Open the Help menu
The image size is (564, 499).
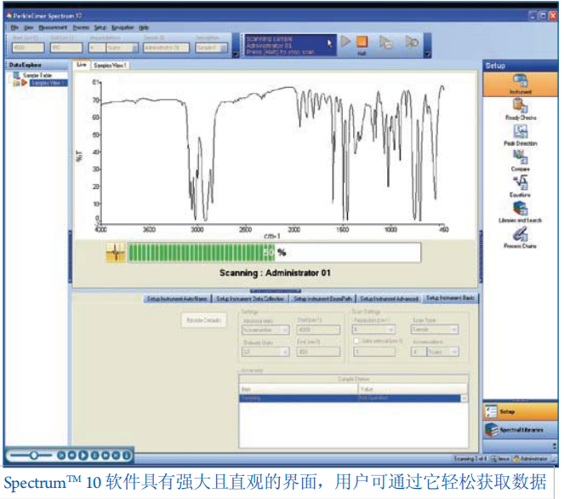pos(144,27)
